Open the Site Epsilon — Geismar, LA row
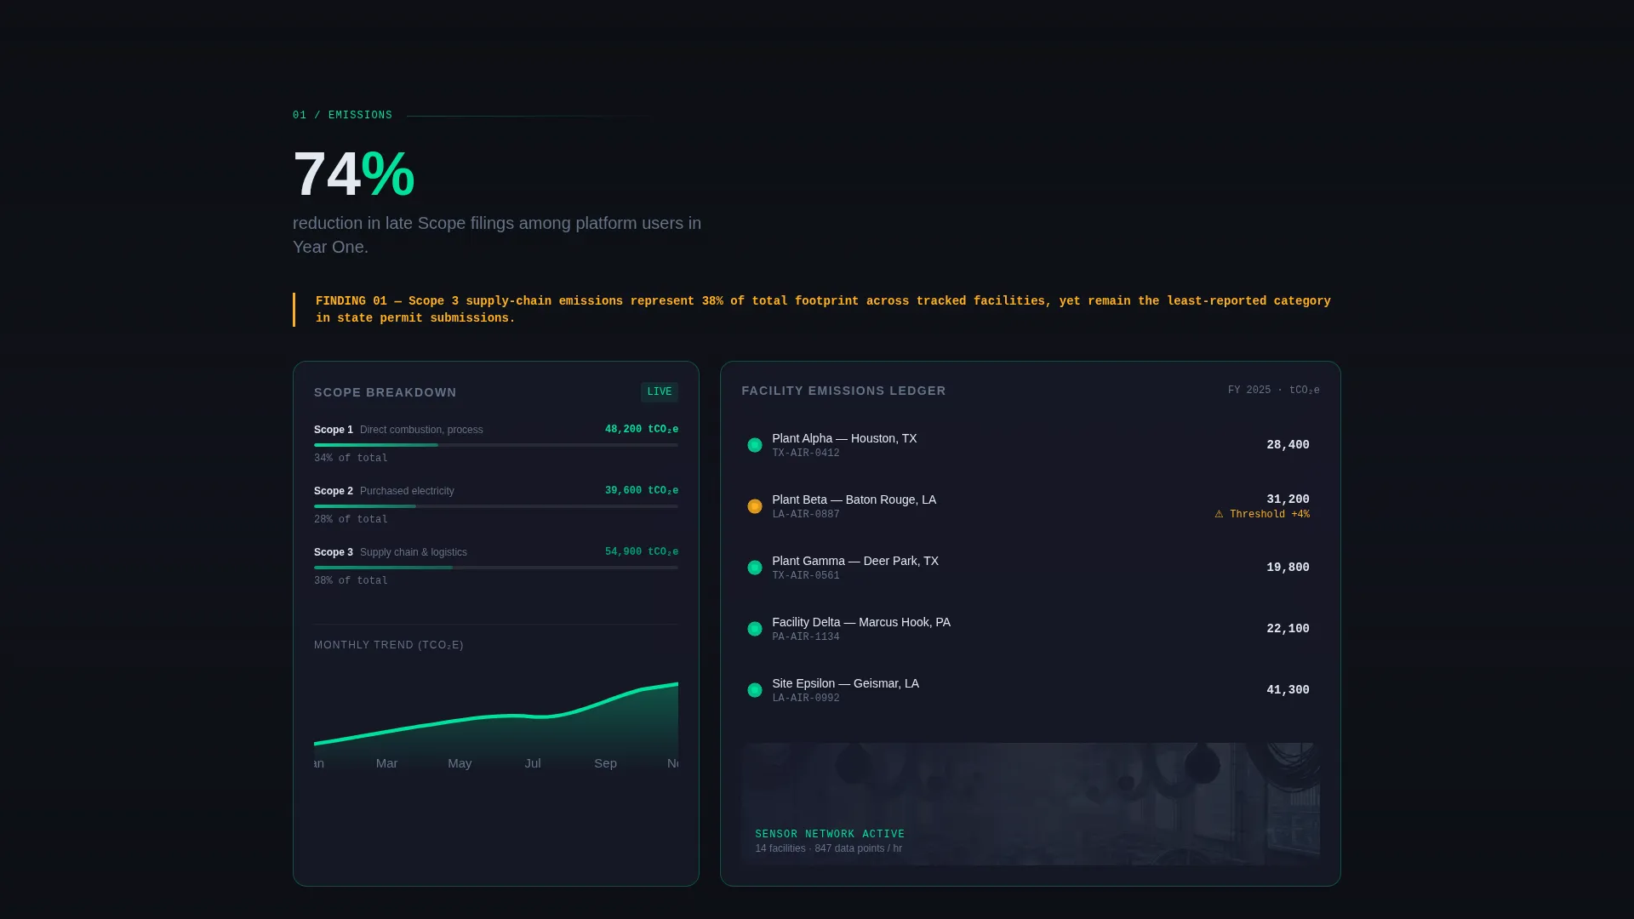 tap(1031, 690)
